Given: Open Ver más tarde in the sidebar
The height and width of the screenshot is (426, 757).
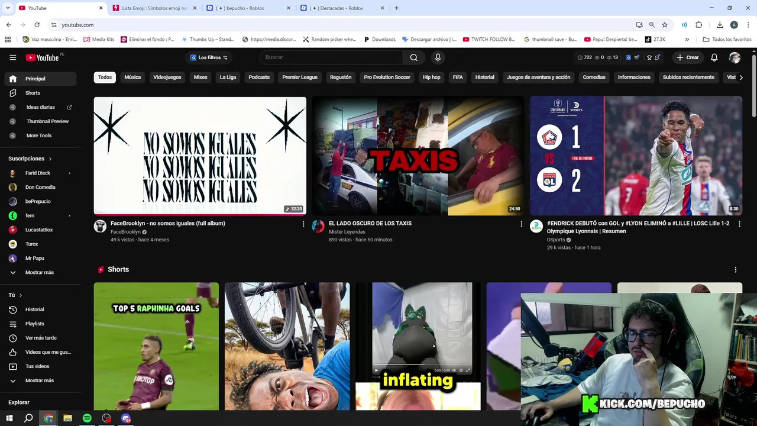Looking at the screenshot, I should [40, 338].
